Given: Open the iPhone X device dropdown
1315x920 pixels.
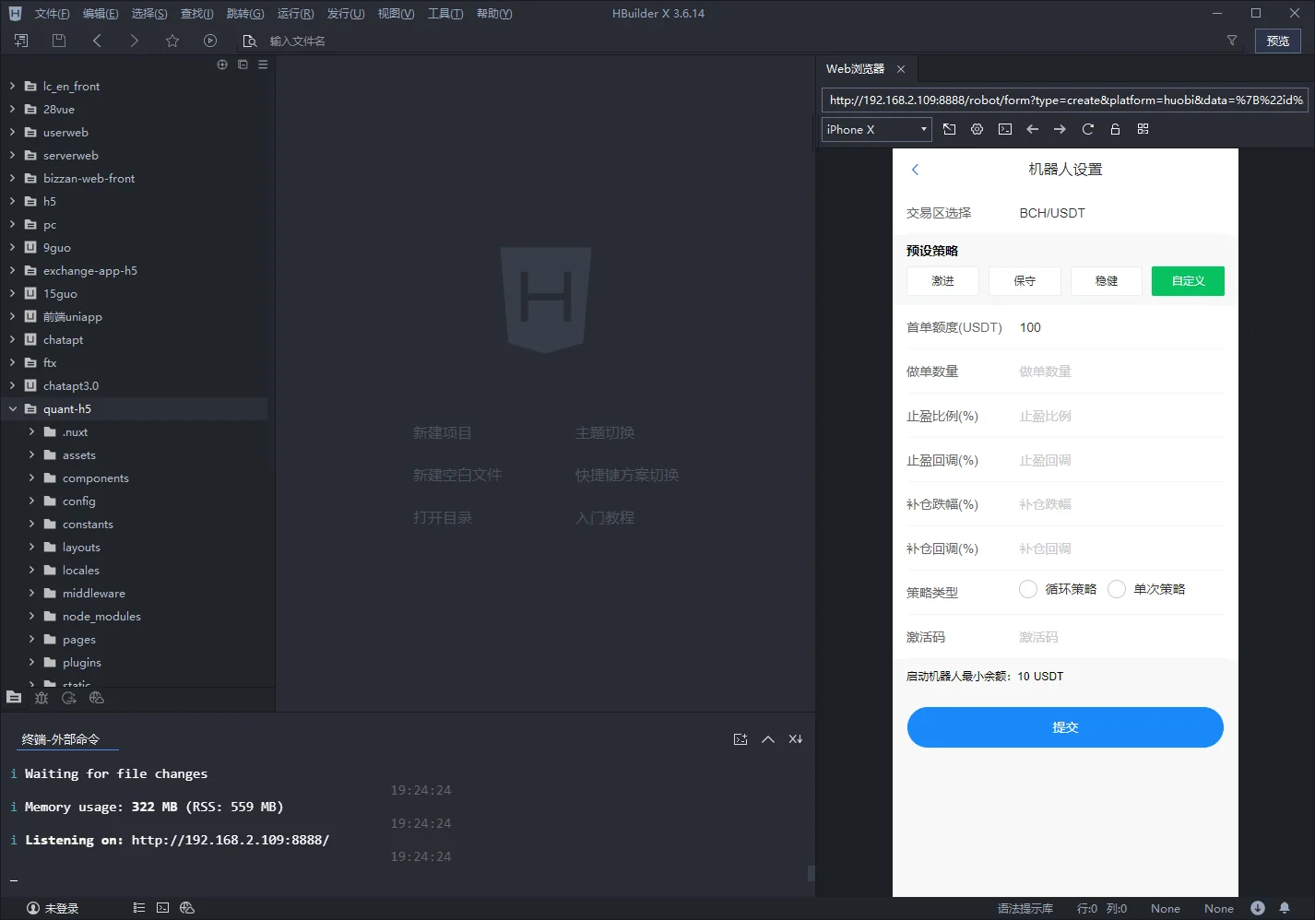Looking at the screenshot, I should [x=876, y=129].
